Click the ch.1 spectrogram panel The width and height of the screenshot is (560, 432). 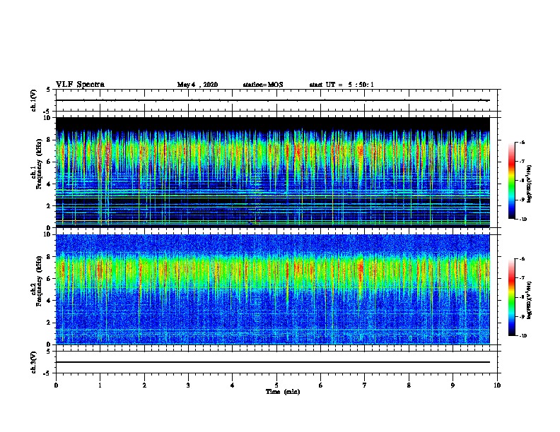coord(272,172)
